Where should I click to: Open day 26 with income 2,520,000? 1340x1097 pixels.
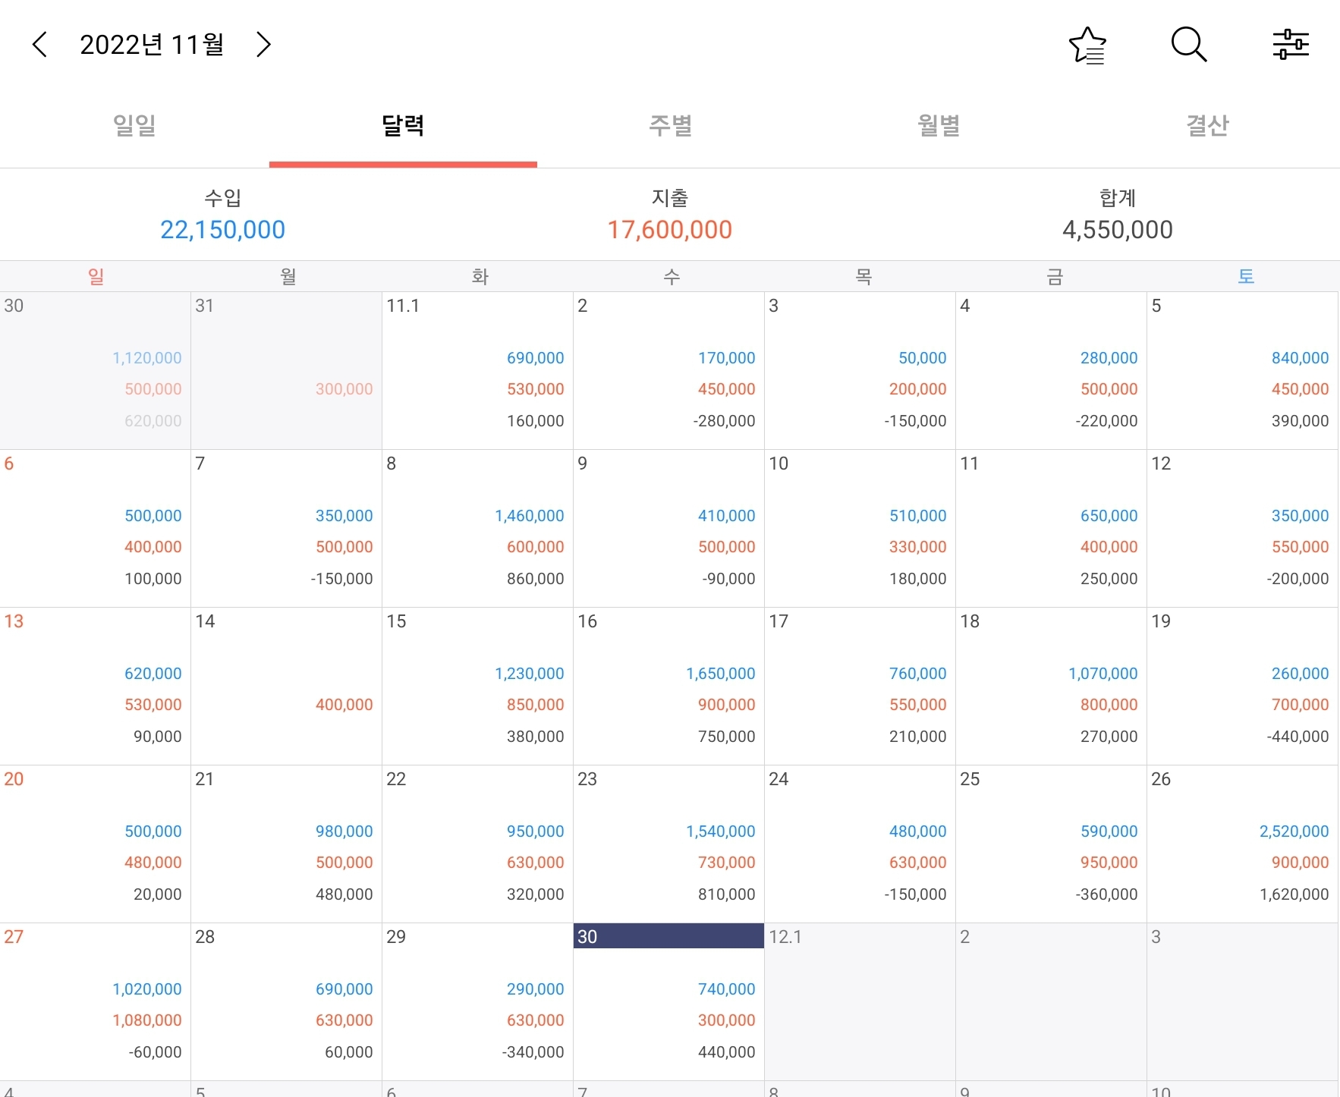(x=1242, y=844)
